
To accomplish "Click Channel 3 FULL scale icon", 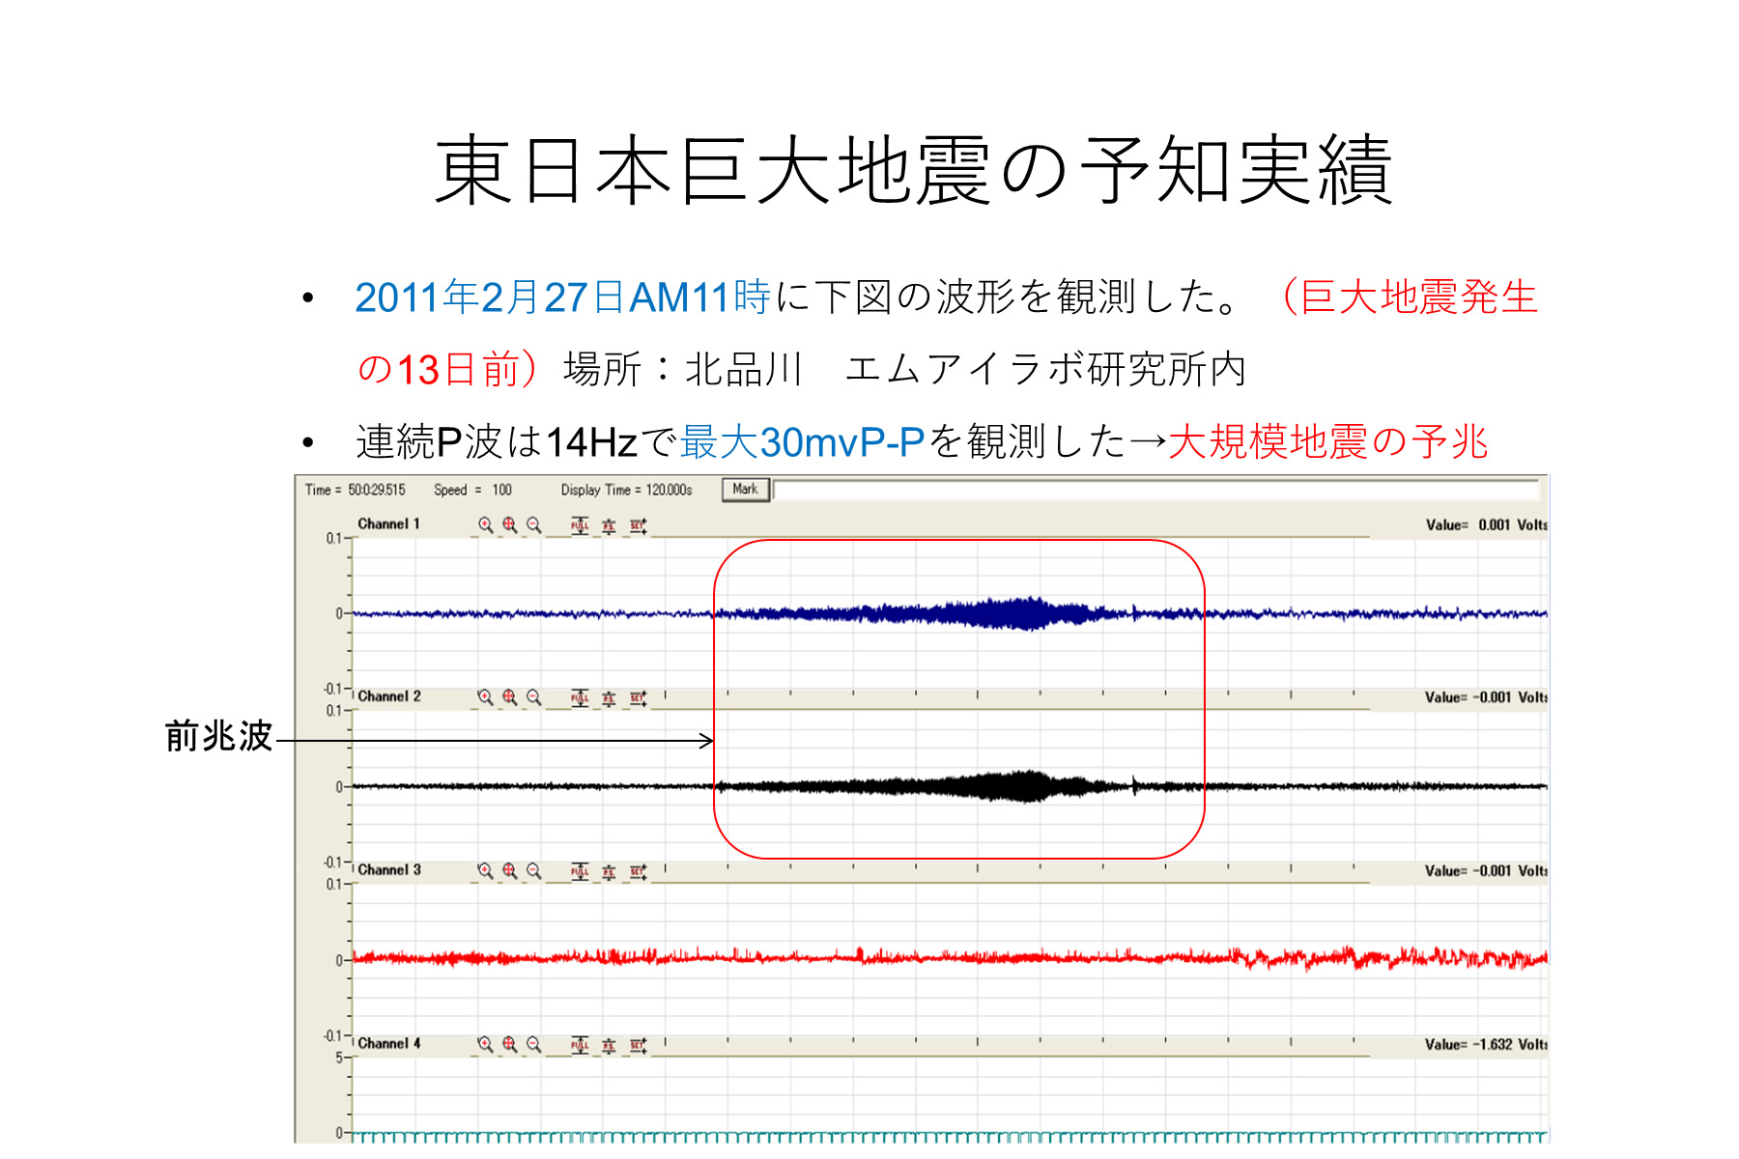I will pos(580,871).
